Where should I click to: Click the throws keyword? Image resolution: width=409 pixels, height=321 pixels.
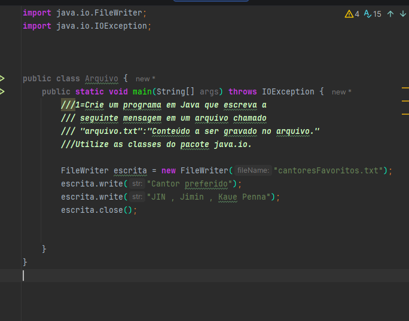[243, 92]
